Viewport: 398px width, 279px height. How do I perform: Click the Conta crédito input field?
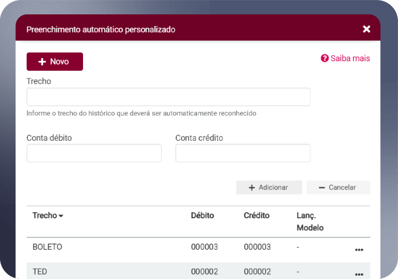pyautogui.click(x=242, y=153)
